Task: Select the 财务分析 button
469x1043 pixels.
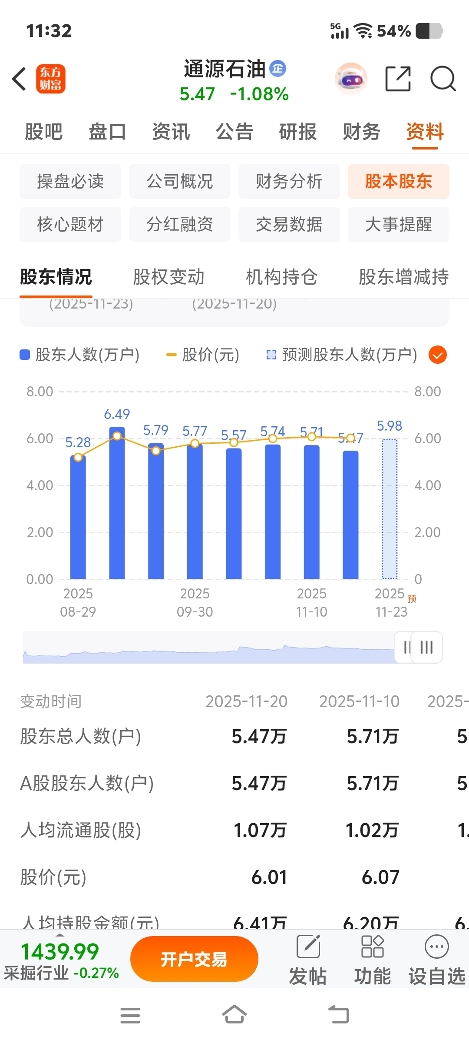Action: pos(289,181)
